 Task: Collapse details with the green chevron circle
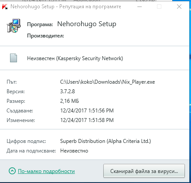pos(12,171)
